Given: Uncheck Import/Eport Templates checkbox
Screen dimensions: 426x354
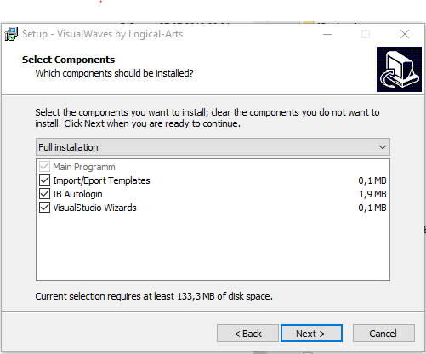Looking at the screenshot, I should [x=44, y=180].
